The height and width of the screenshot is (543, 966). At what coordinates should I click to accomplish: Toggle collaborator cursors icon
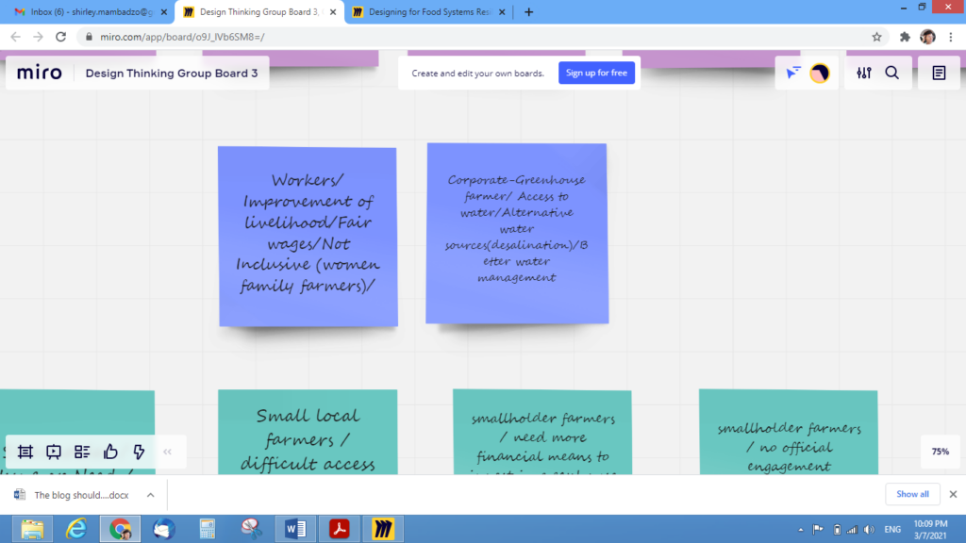click(x=792, y=73)
